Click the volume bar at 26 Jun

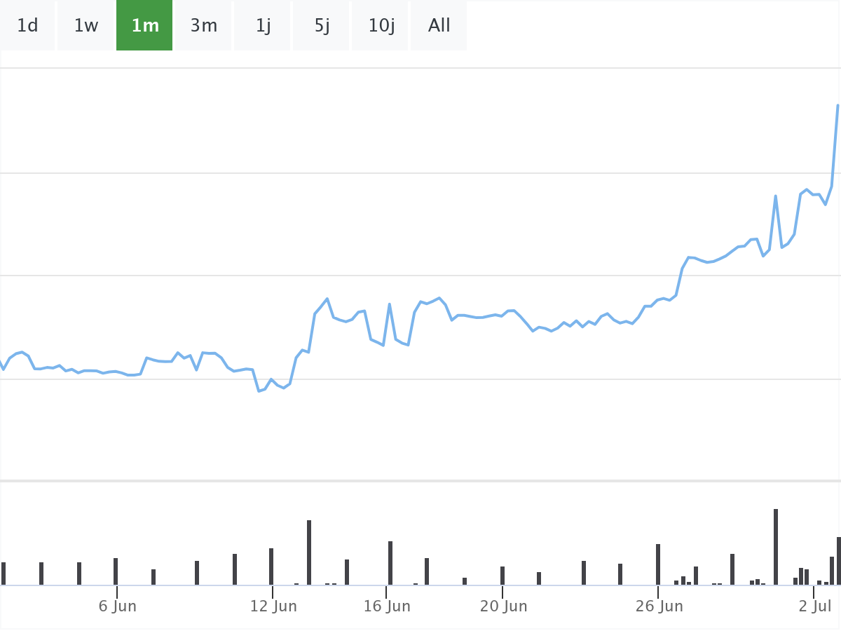pyautogui.click(x=658, y=564)
